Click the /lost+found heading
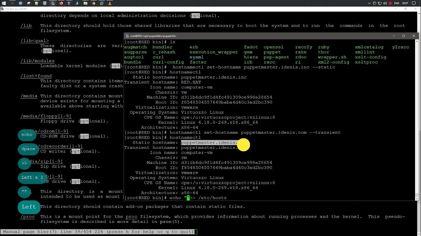The height and width of the screenshot is (236, 421). (x=36, y=76)
